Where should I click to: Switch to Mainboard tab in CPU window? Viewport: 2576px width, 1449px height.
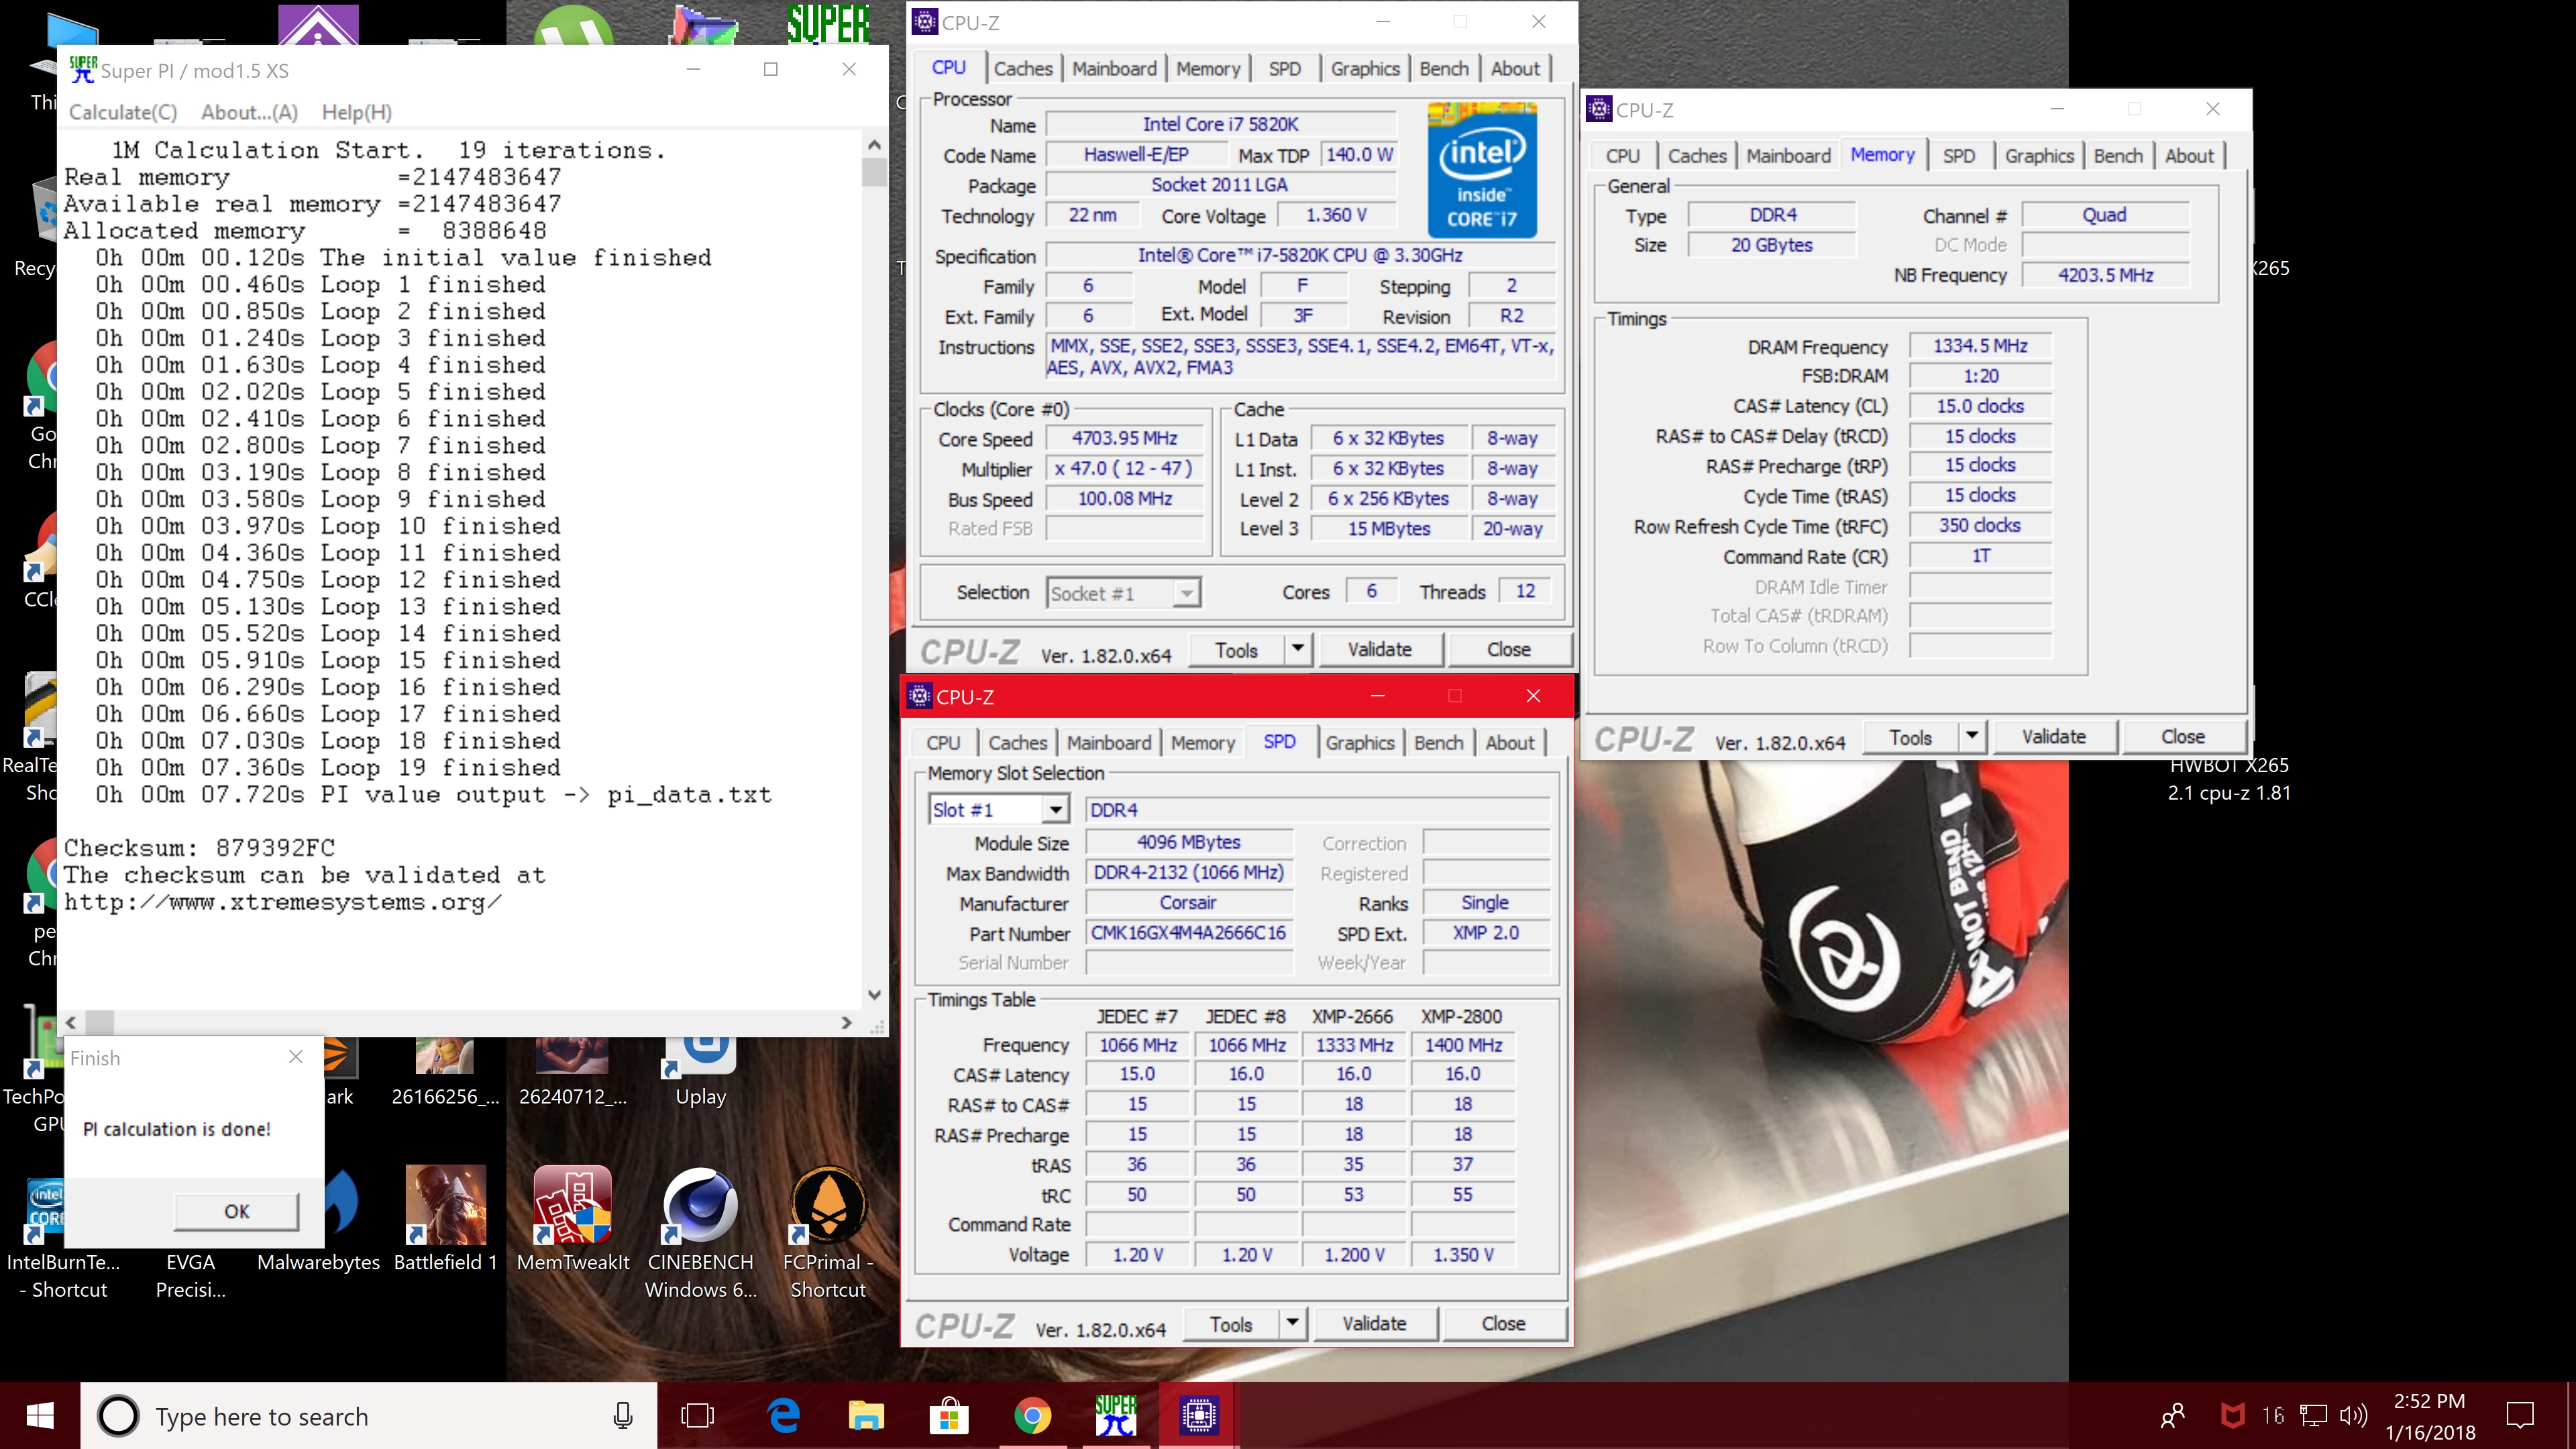click(1114, 68)
